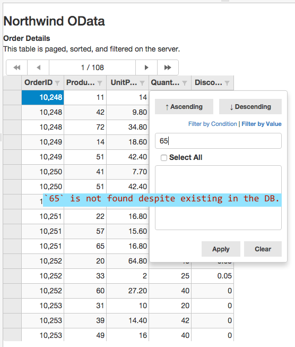Select unit price cell 14.40
Viewport: 295px width, 347px height.
(127, 320)
